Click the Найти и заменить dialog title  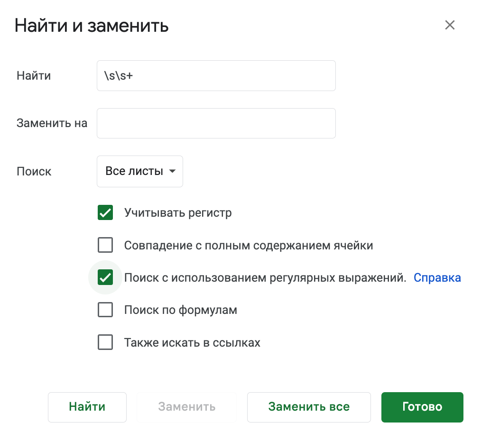coord(92,26)
